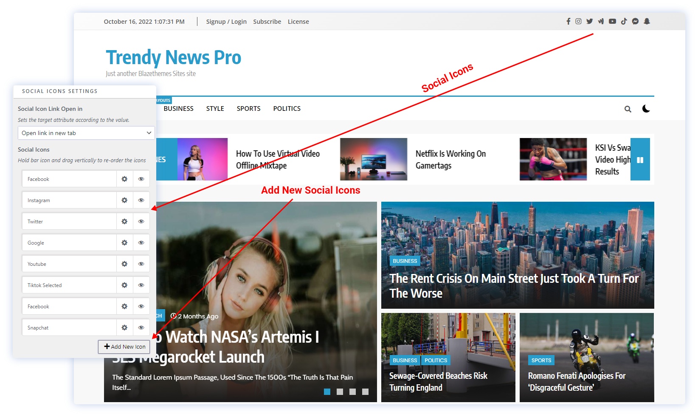The image size is (698, 417).
Task: Select the second slider dot
Action: coord(340,392)
